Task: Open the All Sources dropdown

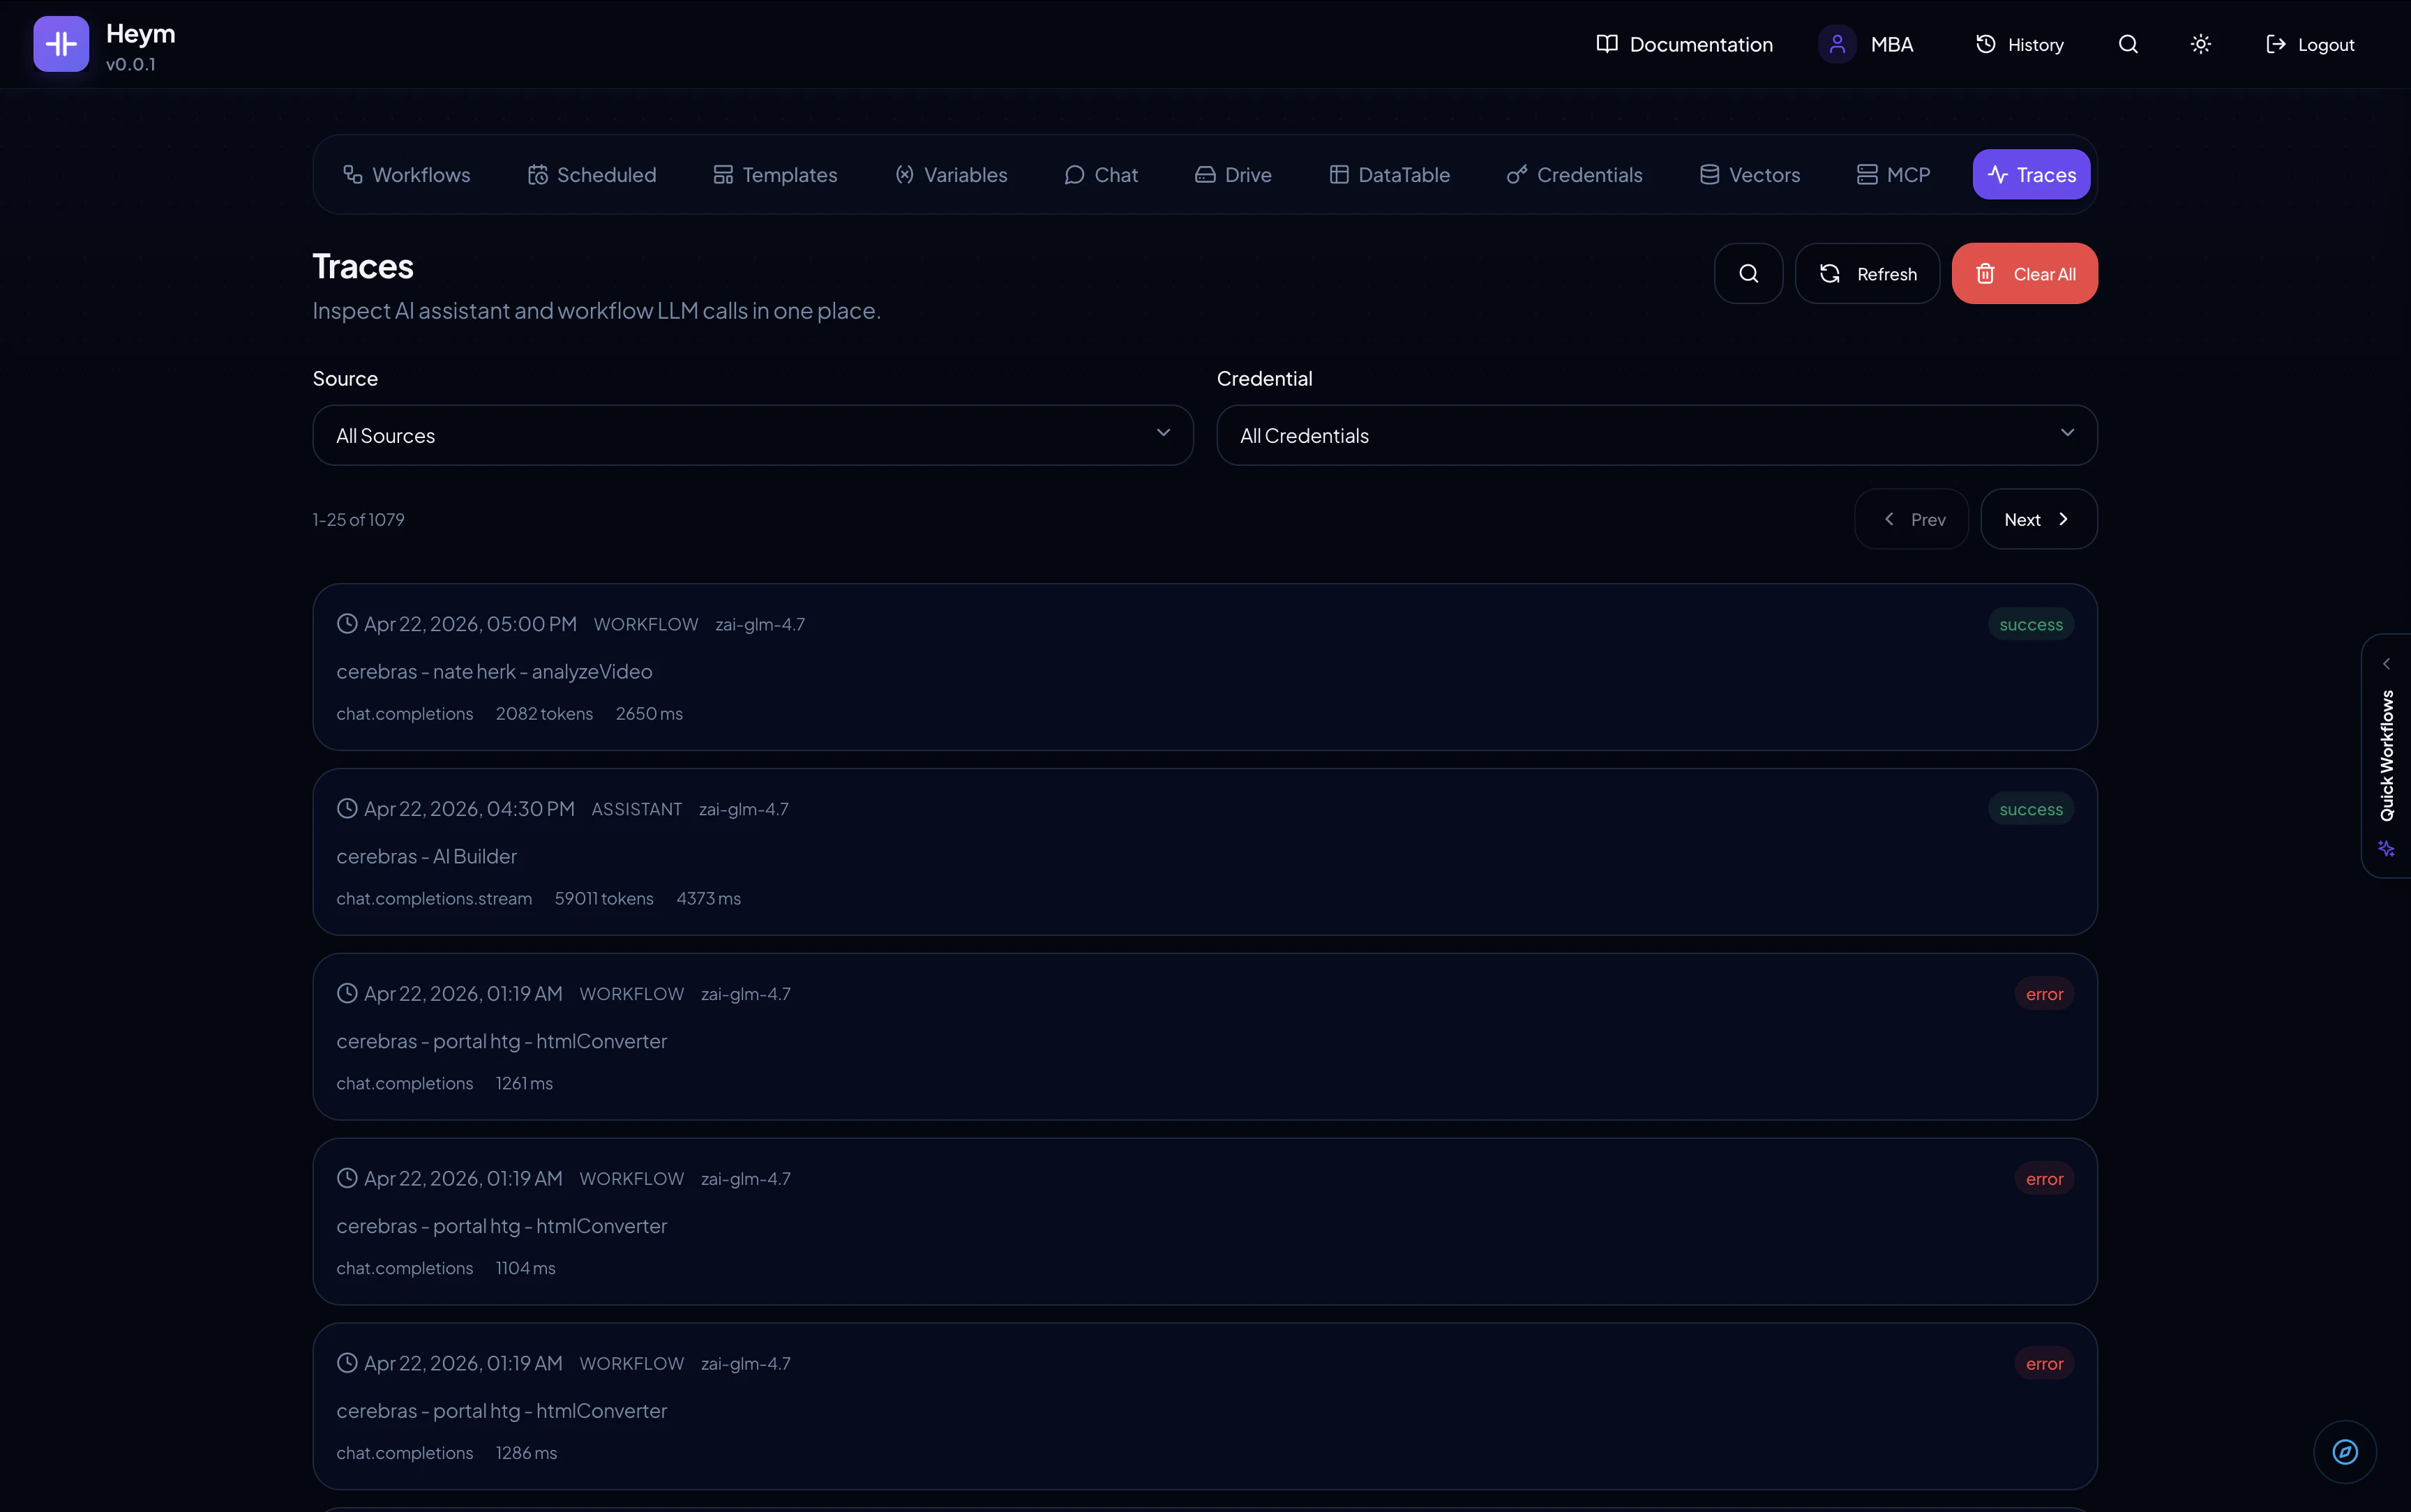Action: [x=751, y=435]
